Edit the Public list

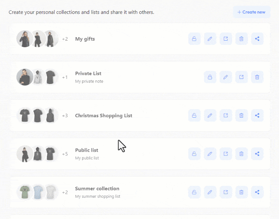[x=210, y=154]
